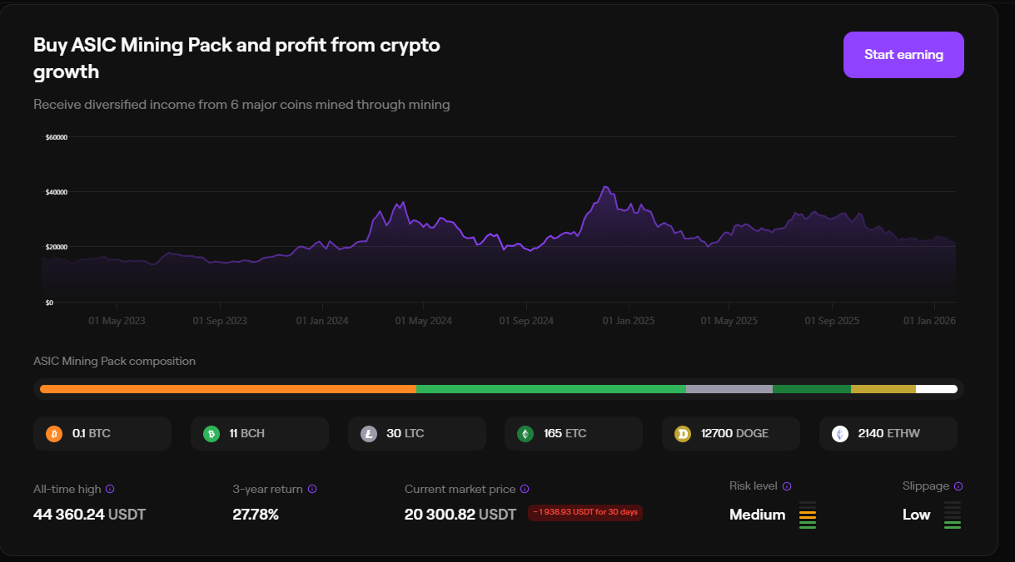
Task: Click the 12700 DOGE composition card
Action: [731, 433]
